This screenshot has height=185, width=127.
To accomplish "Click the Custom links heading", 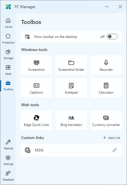I will coord(33,138).
